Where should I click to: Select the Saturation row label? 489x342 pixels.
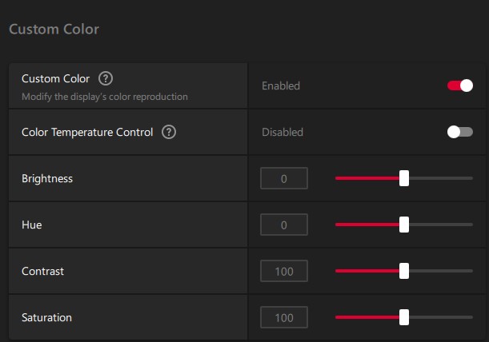coord(46,318)
